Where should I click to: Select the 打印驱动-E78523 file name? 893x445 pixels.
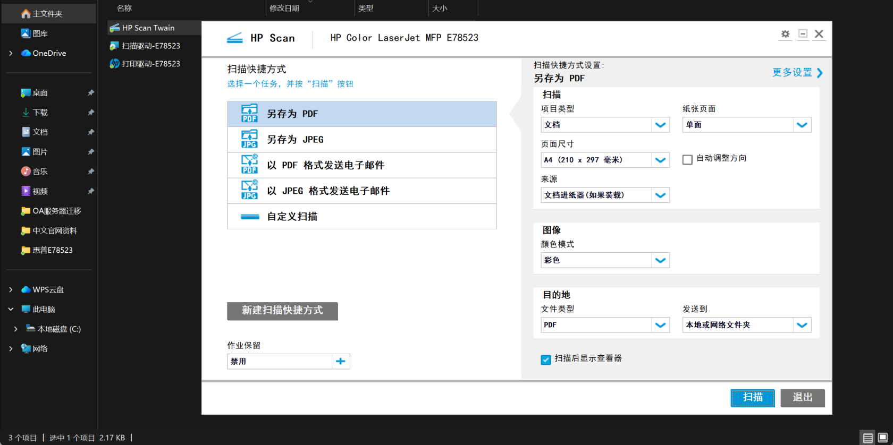(151, 64)
